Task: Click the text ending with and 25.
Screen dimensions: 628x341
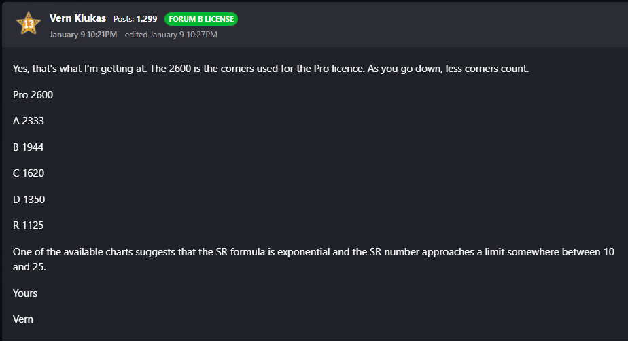Action: tap(29, 267)
